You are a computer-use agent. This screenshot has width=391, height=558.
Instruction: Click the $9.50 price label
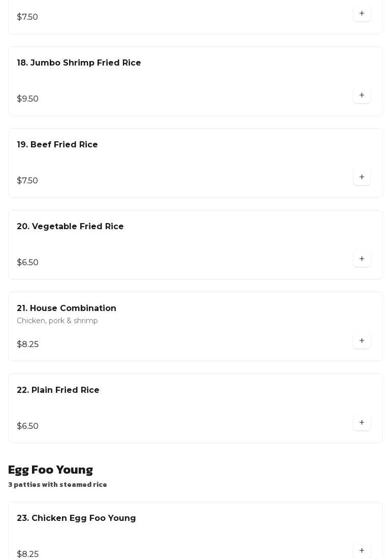pos(27,99)
